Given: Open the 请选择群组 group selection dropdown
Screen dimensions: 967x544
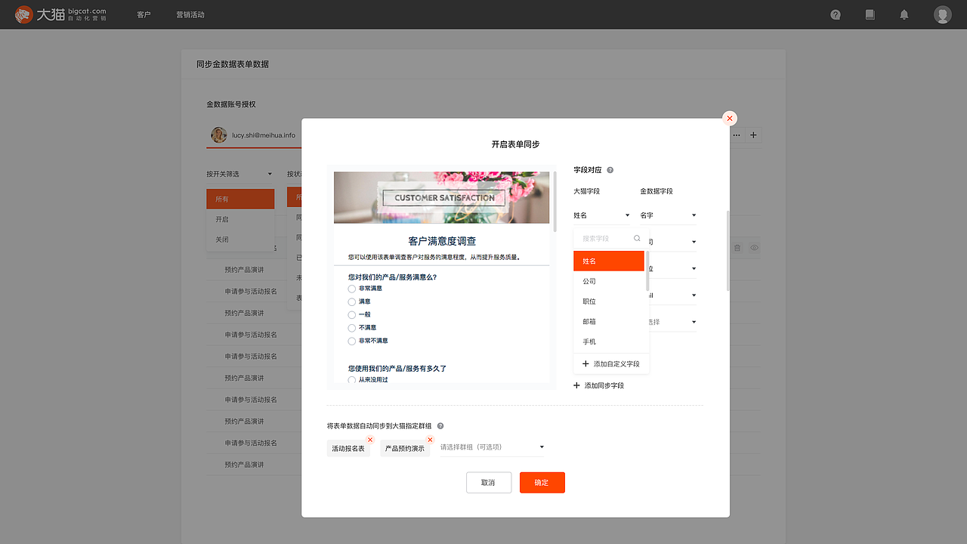Looking at the screenshot, I should pyautogui.click(x=491, y=447).
